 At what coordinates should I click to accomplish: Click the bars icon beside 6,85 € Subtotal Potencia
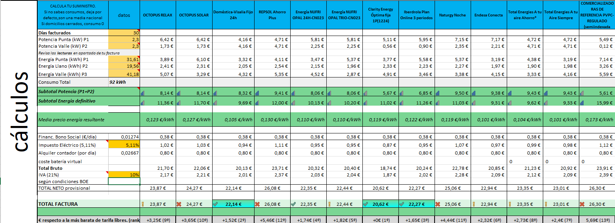pos(402,93)
